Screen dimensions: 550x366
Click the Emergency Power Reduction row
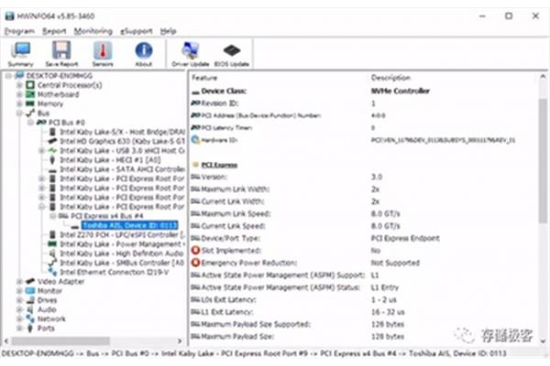coord(363,263)
